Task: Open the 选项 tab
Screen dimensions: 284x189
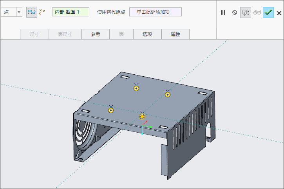Action: click(147, 34)
